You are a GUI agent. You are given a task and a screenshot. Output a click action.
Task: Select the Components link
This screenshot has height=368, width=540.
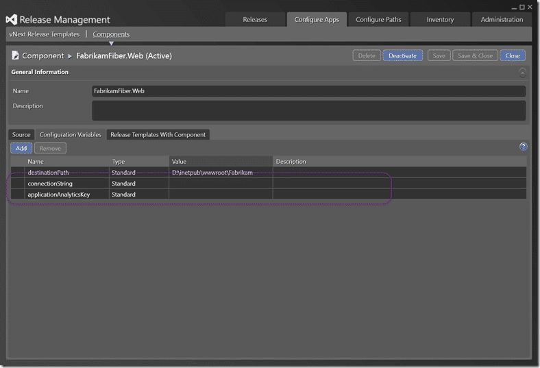click(111, 34)
